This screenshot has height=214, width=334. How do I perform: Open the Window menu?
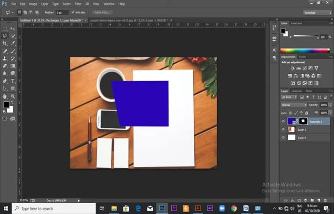click(x=109, y=4)
